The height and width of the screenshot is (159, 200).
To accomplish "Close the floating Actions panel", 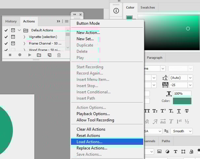I will [x=81, y=15].
